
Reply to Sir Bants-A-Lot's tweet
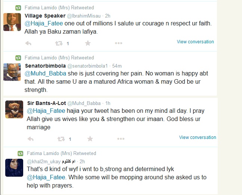30,139
